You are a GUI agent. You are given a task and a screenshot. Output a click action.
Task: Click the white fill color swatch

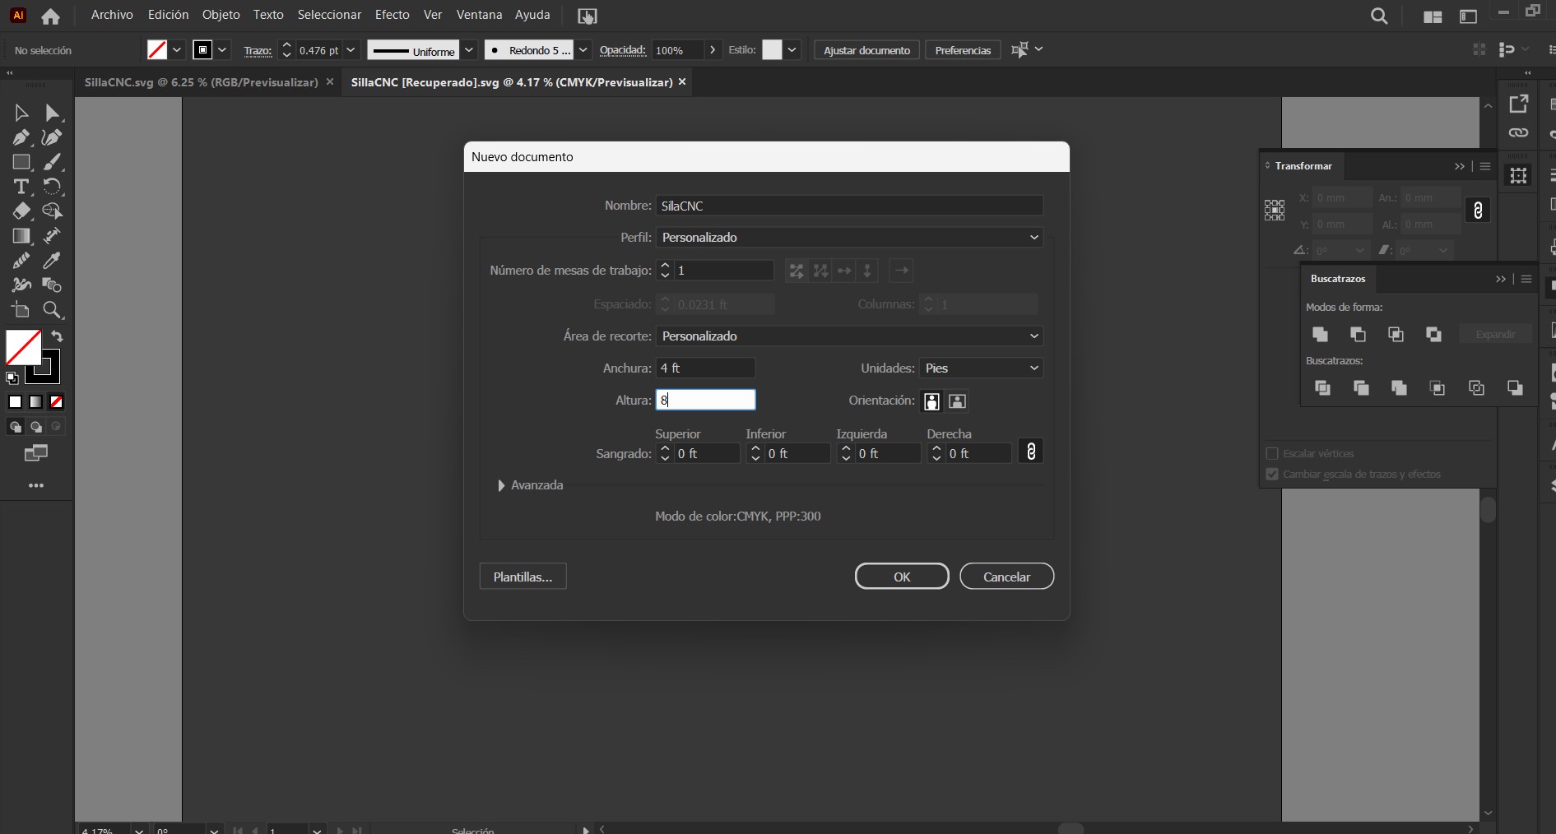click(x=16, y=402)
